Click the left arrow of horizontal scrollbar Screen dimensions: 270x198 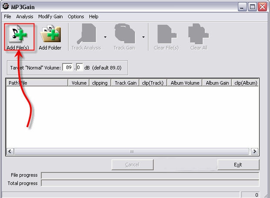point(10,152)
